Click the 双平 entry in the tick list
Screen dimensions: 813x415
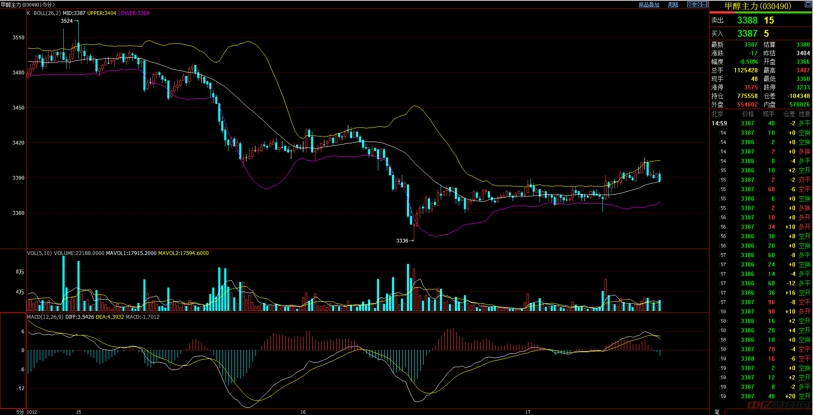click(804, 180)
